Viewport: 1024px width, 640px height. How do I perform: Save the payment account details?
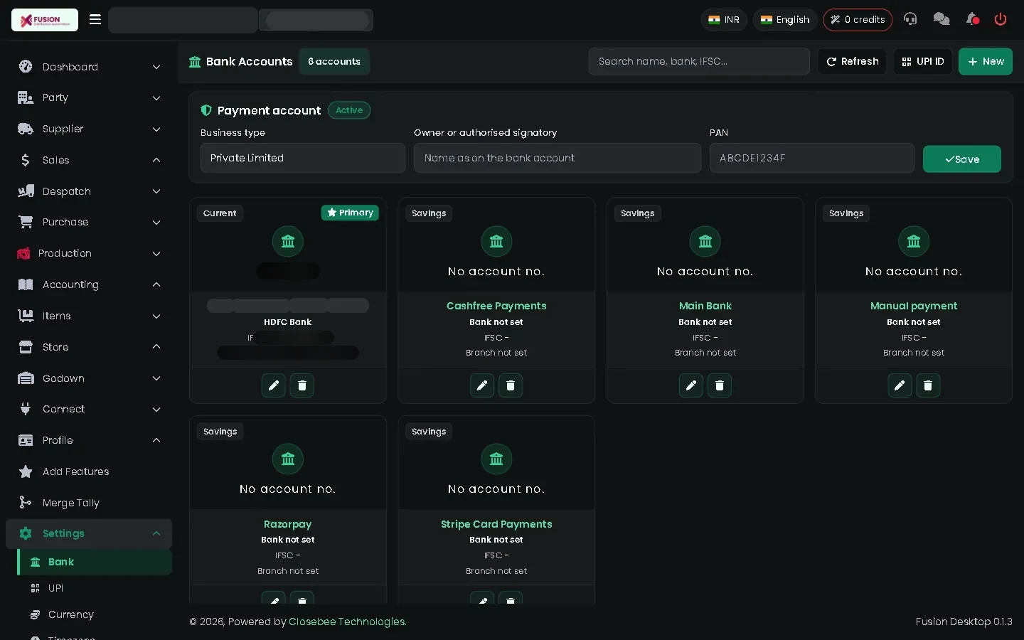[962, 159]
